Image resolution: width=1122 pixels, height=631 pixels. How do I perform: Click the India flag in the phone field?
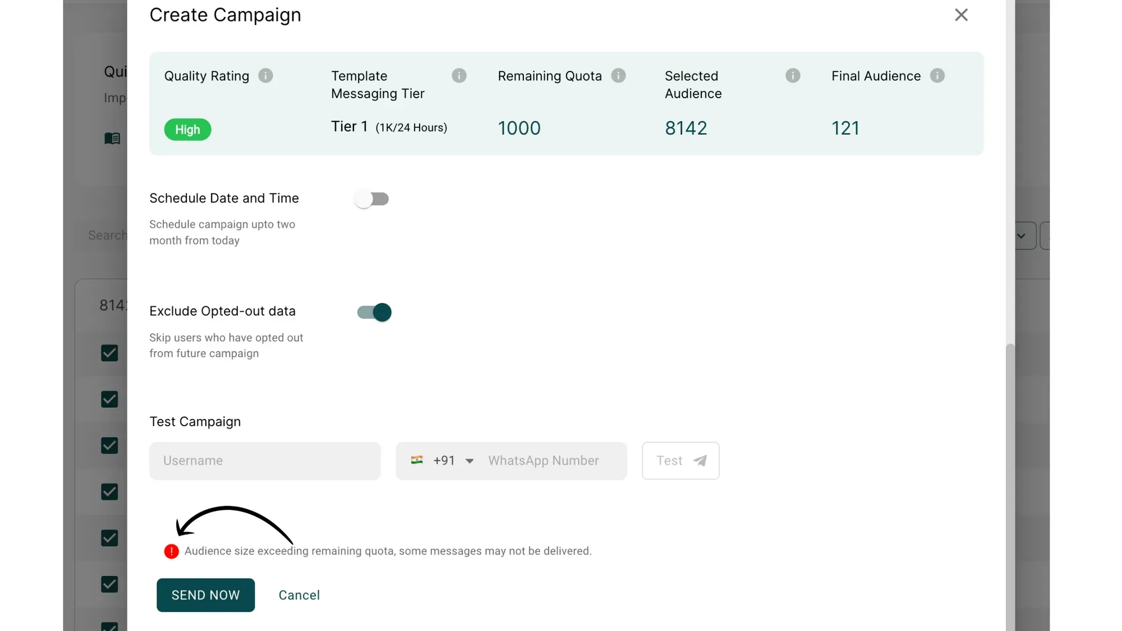click(x=417, y=460)
